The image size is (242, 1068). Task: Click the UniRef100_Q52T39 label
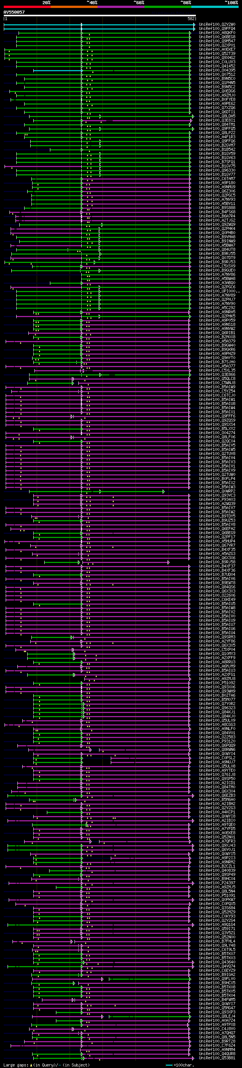[217, 53]
